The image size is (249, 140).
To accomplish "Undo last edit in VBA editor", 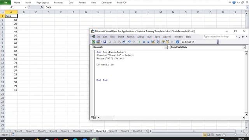I will [x=129, y=42].
